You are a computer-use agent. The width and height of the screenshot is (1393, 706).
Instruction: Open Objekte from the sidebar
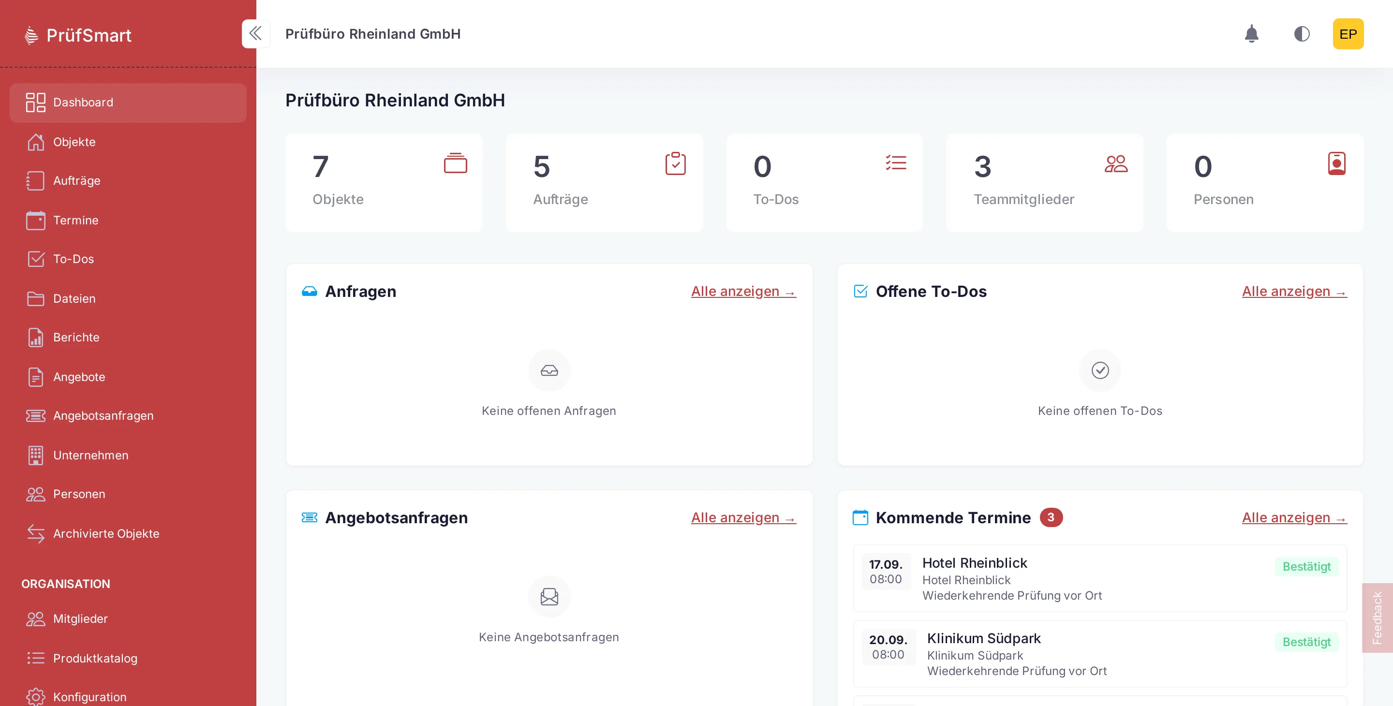[128, 142]
